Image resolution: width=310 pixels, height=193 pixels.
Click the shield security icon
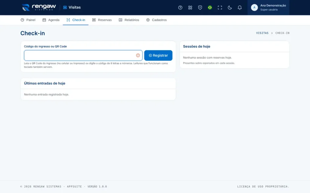200,8
